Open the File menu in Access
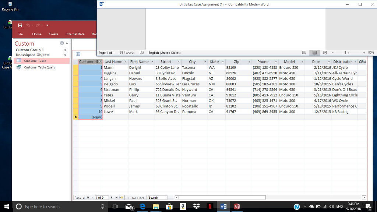 (x=20, y=34)
